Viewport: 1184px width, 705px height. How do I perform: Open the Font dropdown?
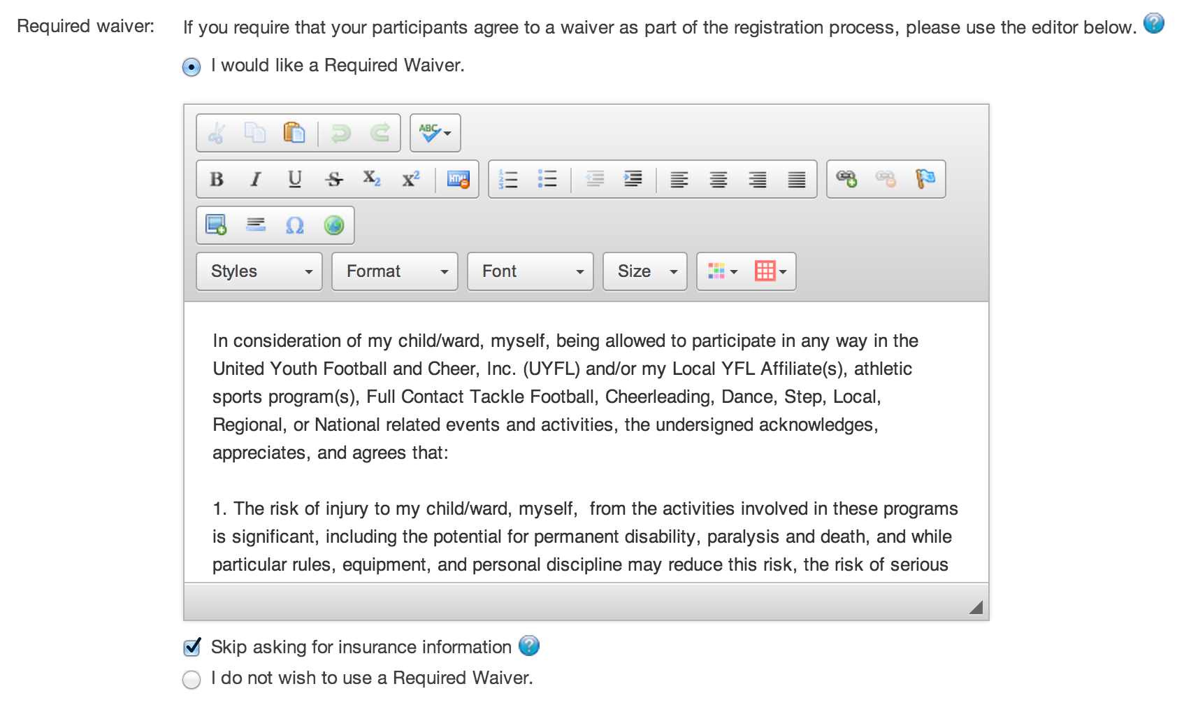click(x=530, y=271)
